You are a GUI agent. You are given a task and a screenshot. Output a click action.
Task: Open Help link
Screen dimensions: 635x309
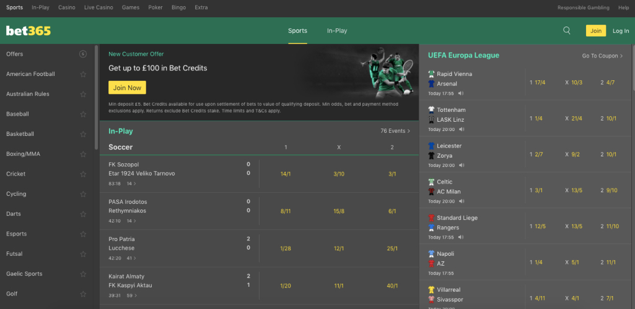(624, 7)
